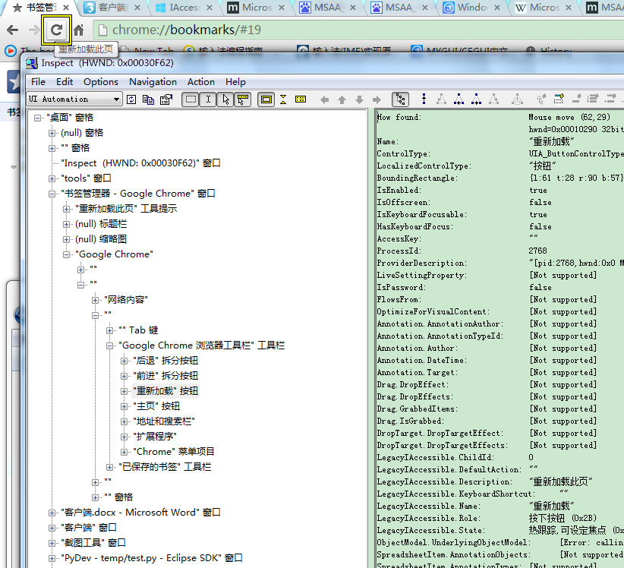The image size is (624, 568).
Task: Toggle the Show Highlight Rectangle button
Action: click(266, 99)
